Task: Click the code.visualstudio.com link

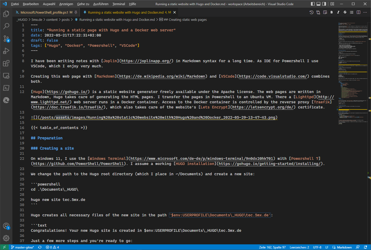Action: point(273,76)
